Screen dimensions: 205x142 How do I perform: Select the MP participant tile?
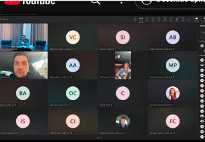pyautogui.click(x=172, y=65)
